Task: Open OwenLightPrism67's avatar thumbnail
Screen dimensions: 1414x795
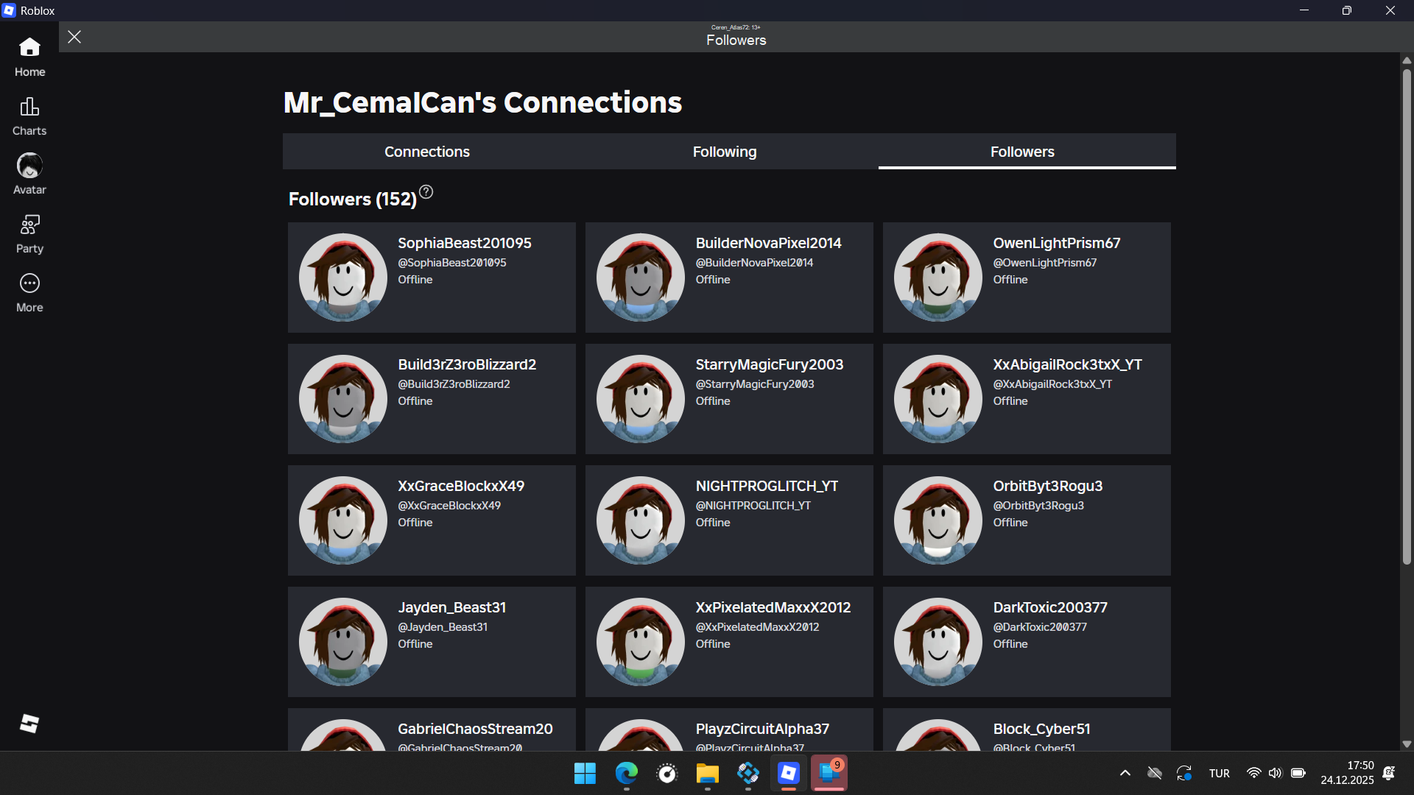Action: (938, 278)
